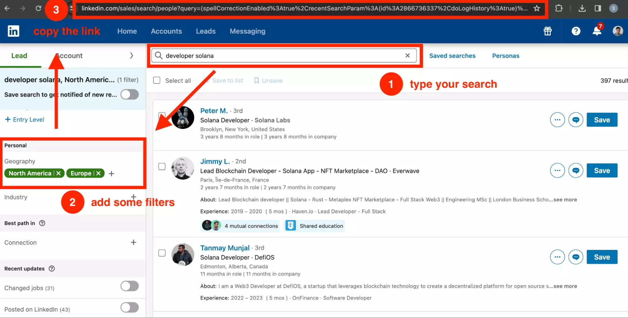Toggle the Changed jobs filter
The width and height of the screenshot is (628, 318).
[129, 286]
